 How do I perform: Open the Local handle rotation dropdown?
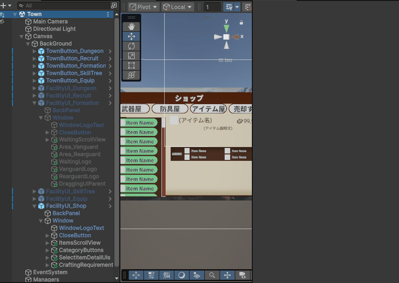(178, 7)
